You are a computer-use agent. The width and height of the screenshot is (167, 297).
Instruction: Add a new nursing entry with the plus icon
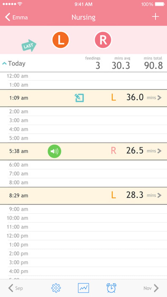coord(156,17)
